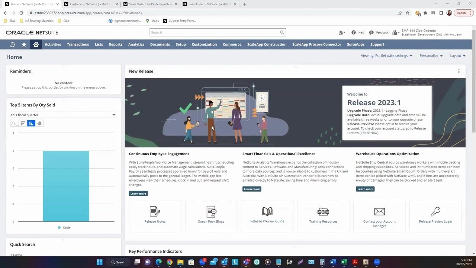Image resolution: width=476 pixels, height=268 pixels.
Task: Open the this fiscal quarter dropdown
Action: (x=64, y=115)
